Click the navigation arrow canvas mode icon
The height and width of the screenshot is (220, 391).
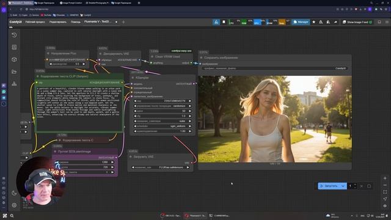[385, 199]
